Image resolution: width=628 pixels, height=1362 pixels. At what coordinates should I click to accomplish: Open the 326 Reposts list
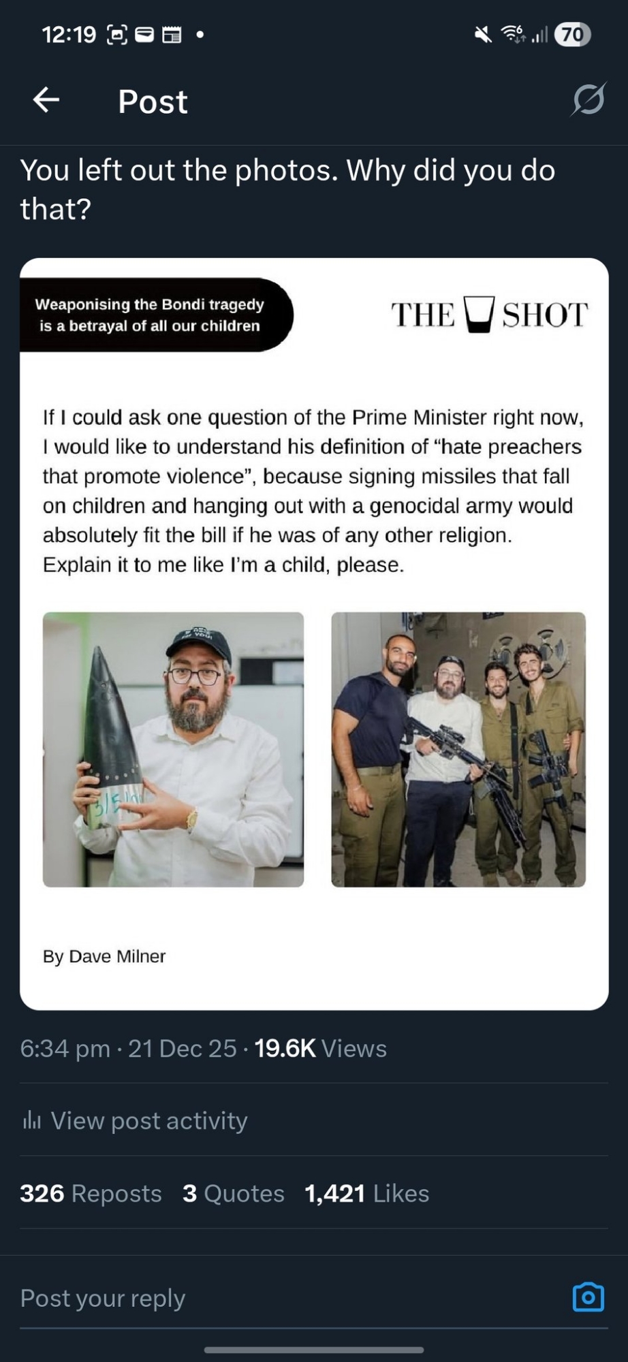[x=91, y=1193]
